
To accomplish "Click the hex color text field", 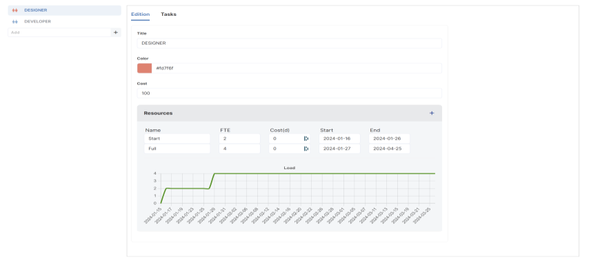I will (297, 68).
